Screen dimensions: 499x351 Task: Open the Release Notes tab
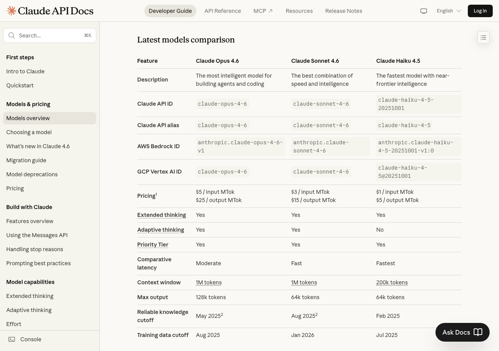coord(343,11)
